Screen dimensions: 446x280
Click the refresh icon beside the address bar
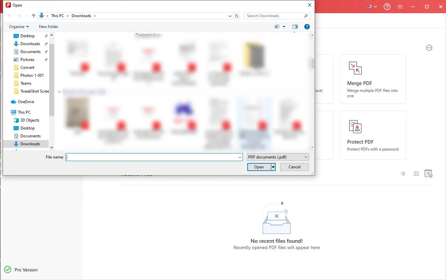click(237, 15)
